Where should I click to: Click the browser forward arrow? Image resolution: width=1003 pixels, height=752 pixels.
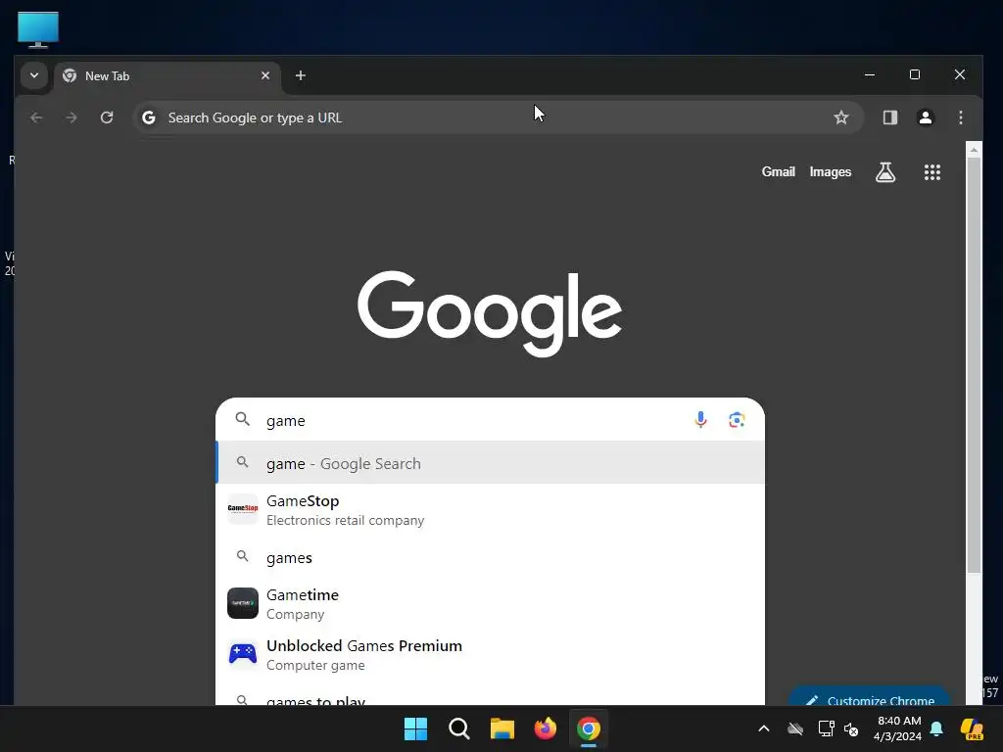72,117
